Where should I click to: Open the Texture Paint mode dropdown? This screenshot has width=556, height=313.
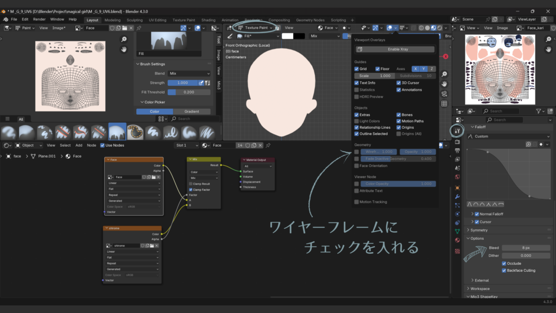(x=255, y=28)
